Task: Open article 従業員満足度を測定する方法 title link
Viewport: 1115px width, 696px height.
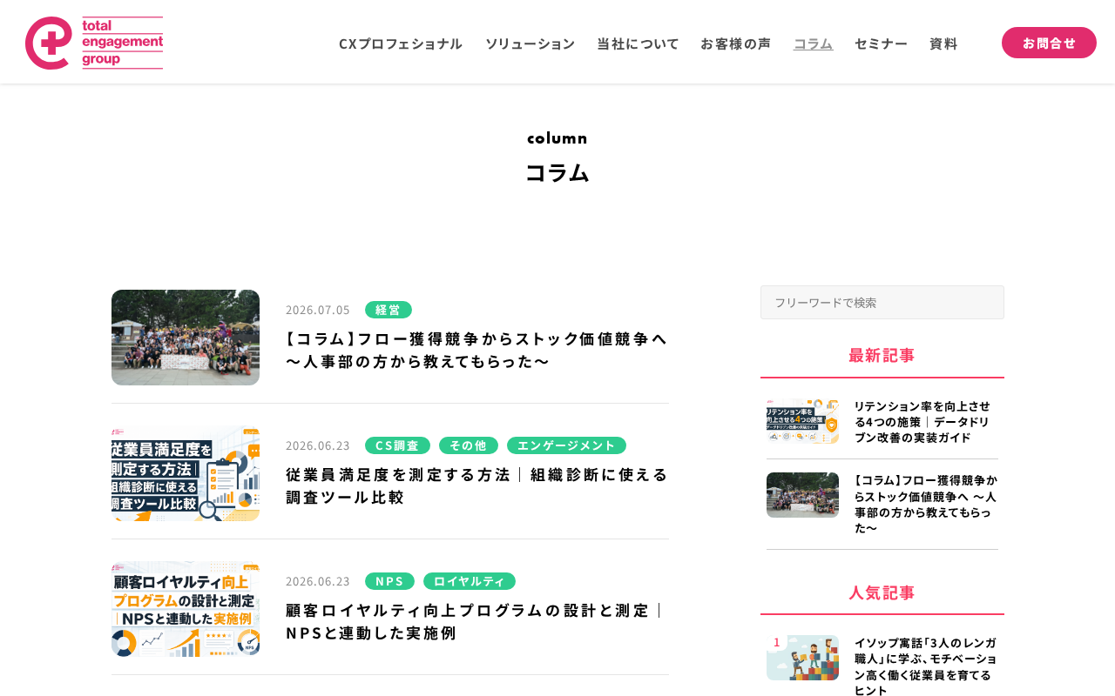Action: coord(476,485)
